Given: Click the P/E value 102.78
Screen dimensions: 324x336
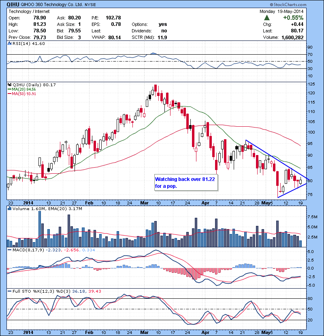Looking at the screenshot, I should pyautogui.click(x=113, y=18).
